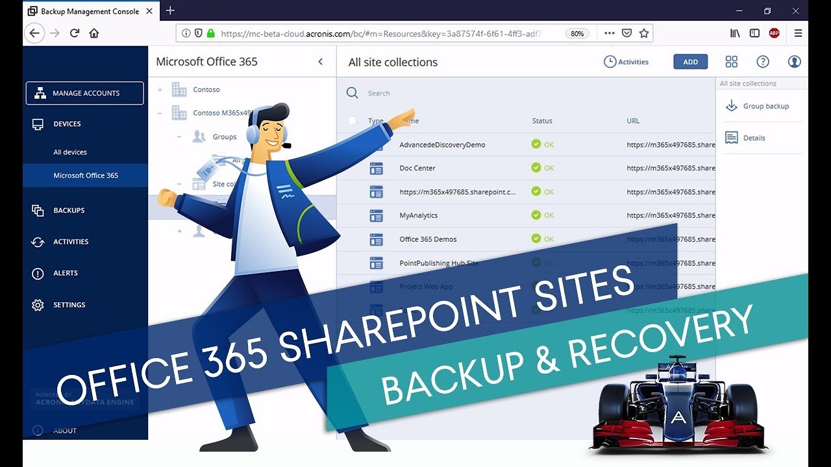Open the browser library icon
Viewport: 831px width, 467px height.
(736, 33)
